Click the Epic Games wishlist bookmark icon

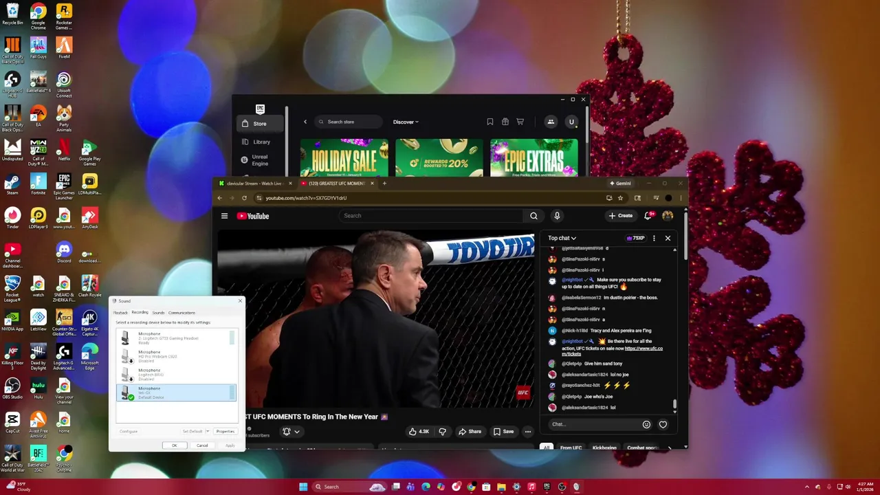pos(490,122)
